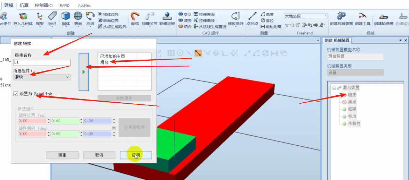Click the 确定 button
The image size is (409, 180).
point(62,155)
